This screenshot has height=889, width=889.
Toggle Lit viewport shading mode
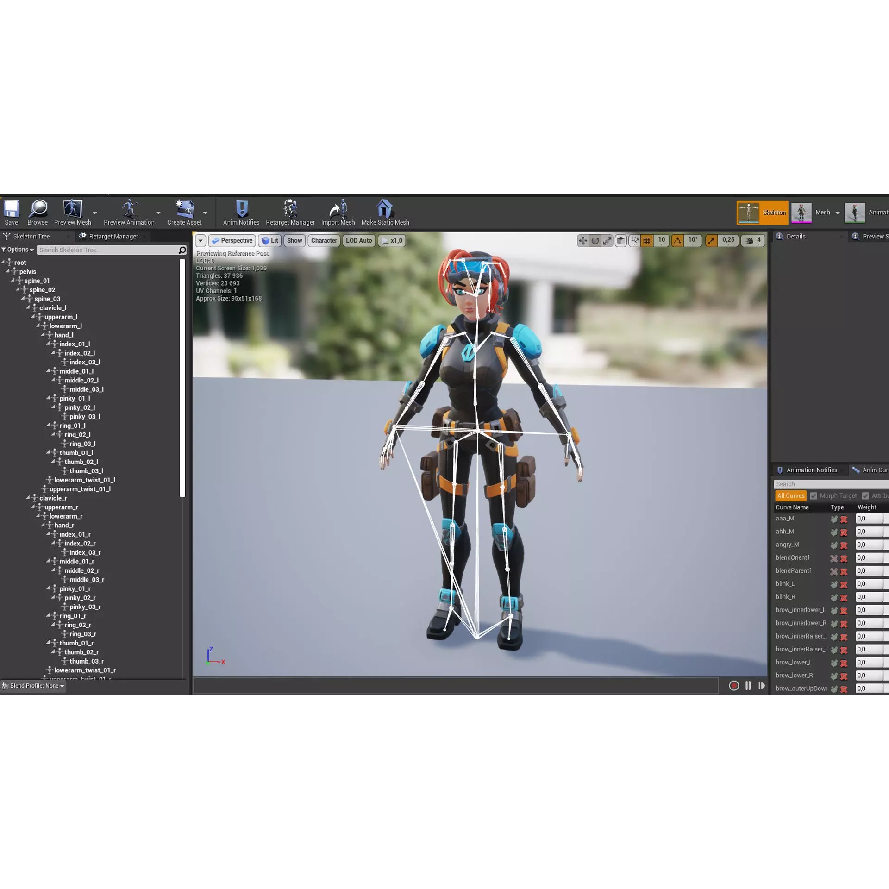pos(270,240)
